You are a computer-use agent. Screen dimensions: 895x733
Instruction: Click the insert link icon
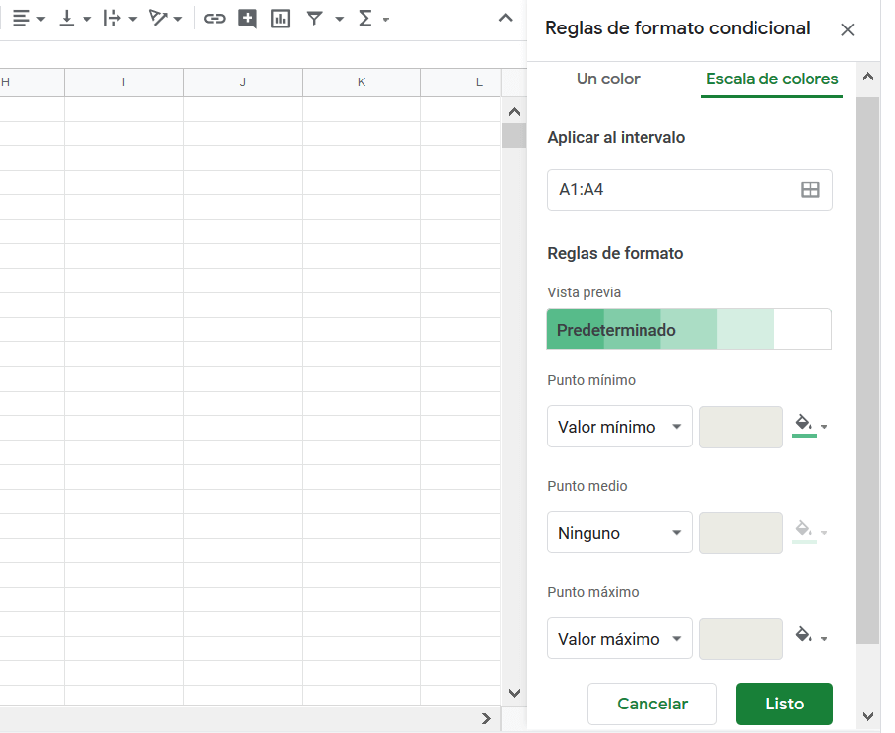coord(214,19)
